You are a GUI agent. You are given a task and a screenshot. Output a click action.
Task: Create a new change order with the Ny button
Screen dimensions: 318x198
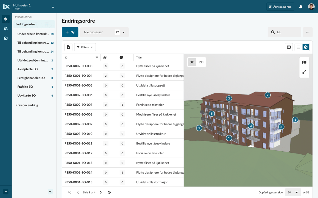tap(70, 32)
